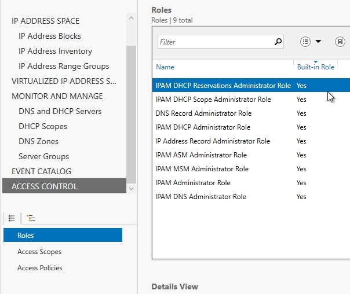Open the dropdown arrow beside list options
Viewport: 350px width, 294px height.
pos(319,42)
